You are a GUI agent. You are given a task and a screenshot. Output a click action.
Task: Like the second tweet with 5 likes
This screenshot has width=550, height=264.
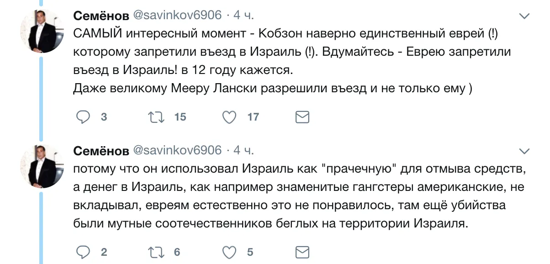point(229,252)
